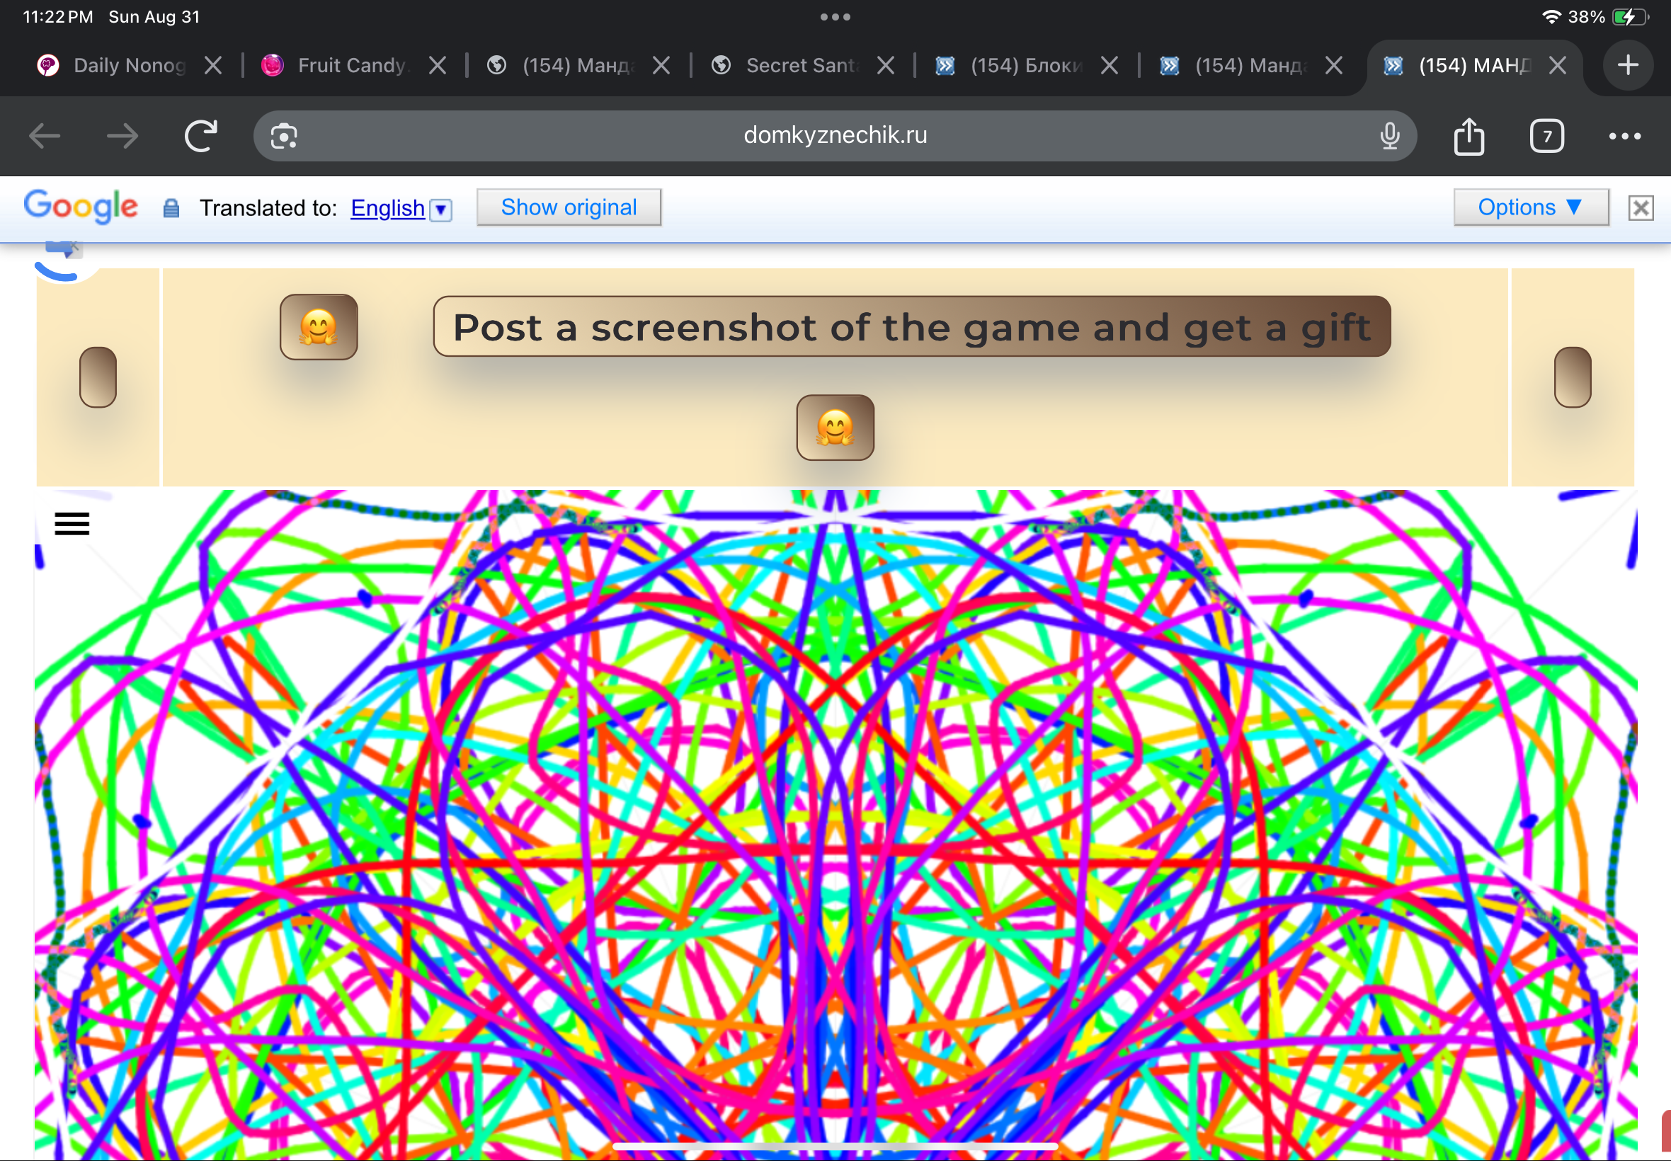Click the domkyznechik.ru address field
Screen dimensions: 1671x1161
point(835,135)
